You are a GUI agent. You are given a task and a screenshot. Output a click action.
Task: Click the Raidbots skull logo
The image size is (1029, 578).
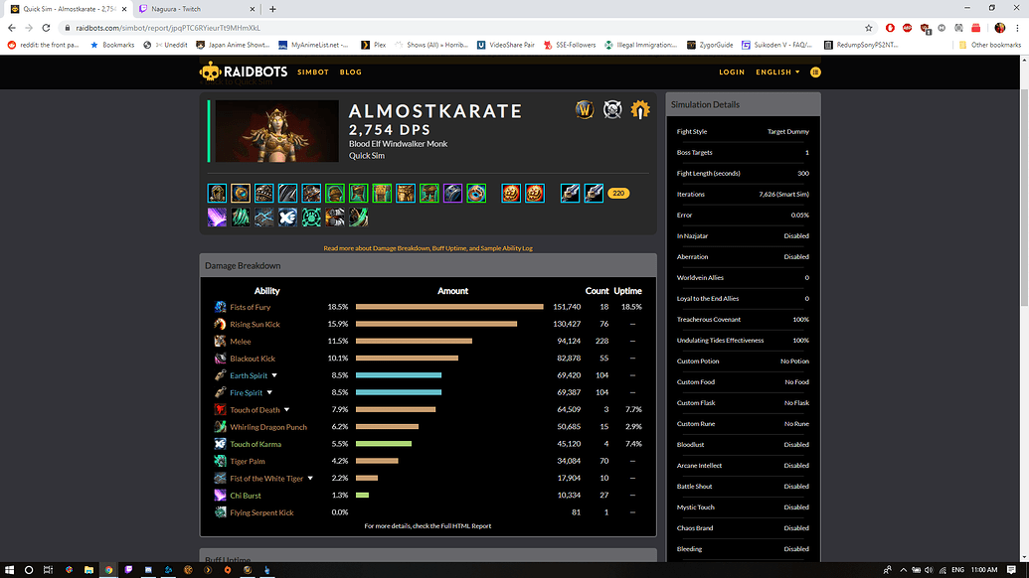(x=212, y=72)
